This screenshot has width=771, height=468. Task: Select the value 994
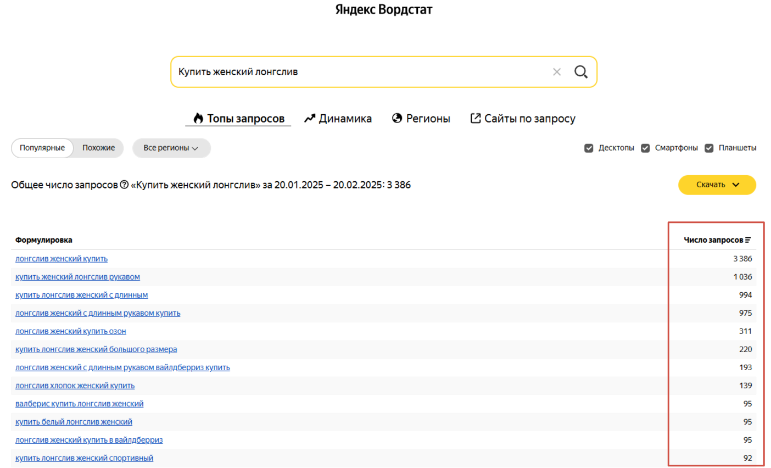tap(745, 295)
